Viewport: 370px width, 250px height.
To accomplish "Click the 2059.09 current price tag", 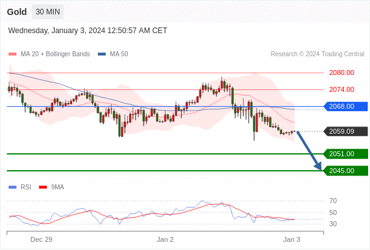I will click(x=346, y=131).
